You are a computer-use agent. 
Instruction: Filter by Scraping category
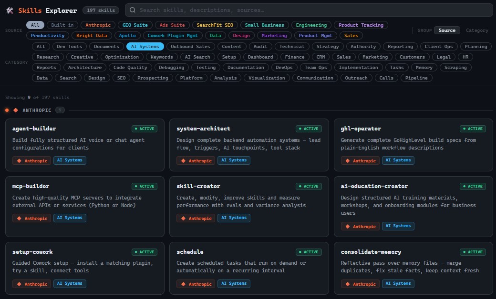click(x=455, y=67)
